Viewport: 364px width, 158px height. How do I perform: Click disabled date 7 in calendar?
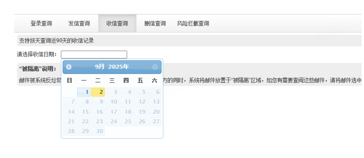70,102
